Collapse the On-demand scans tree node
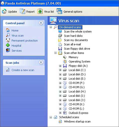119x127 pixels. click(51, 27)
